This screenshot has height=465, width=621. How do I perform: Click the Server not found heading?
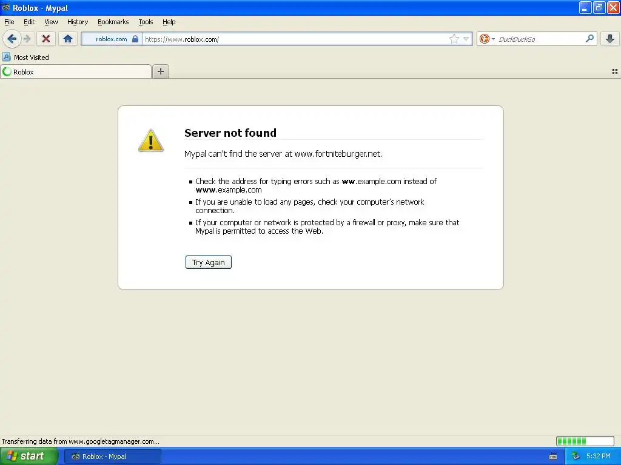point(230,133)
